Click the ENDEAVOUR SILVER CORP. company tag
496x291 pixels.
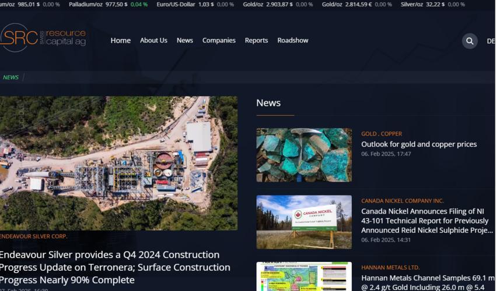pyautogui.click(x=33, y=236)
